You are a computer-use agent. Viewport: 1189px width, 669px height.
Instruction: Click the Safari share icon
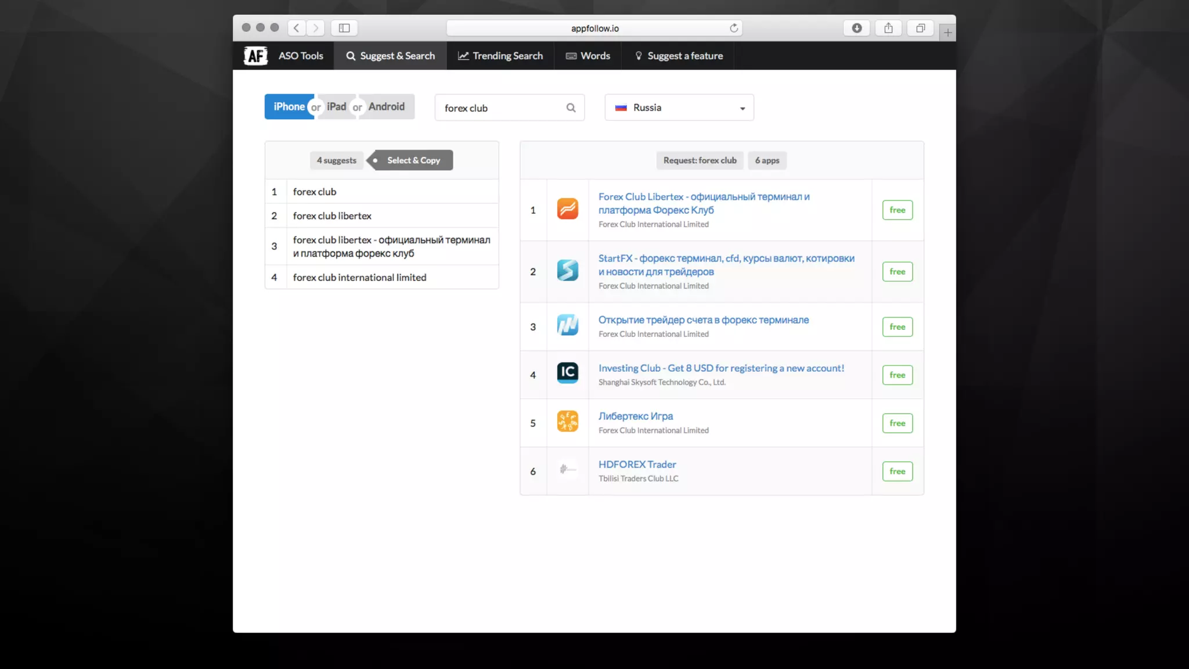pos(888,28)
